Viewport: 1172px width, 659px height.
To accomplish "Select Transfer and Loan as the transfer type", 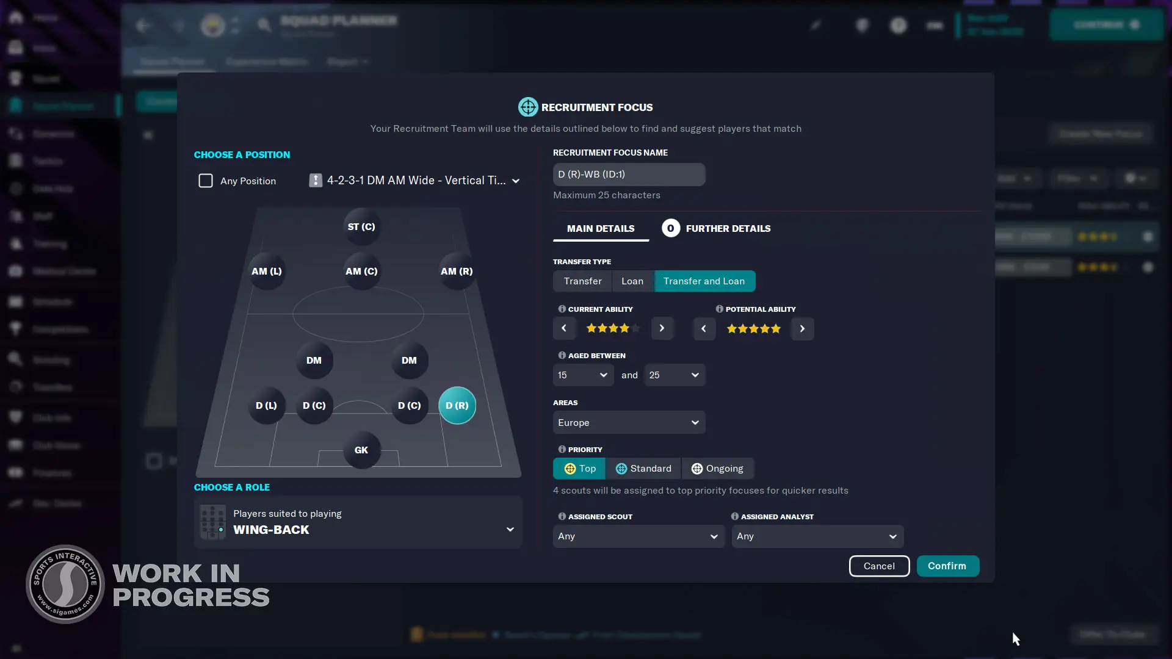I will point(704,281).
